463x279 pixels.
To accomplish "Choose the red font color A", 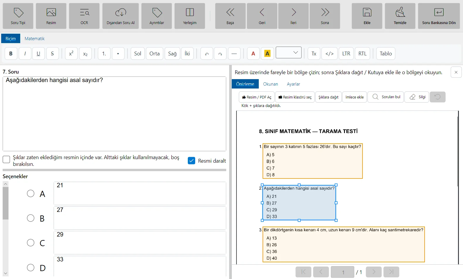I will coord(253,54).
